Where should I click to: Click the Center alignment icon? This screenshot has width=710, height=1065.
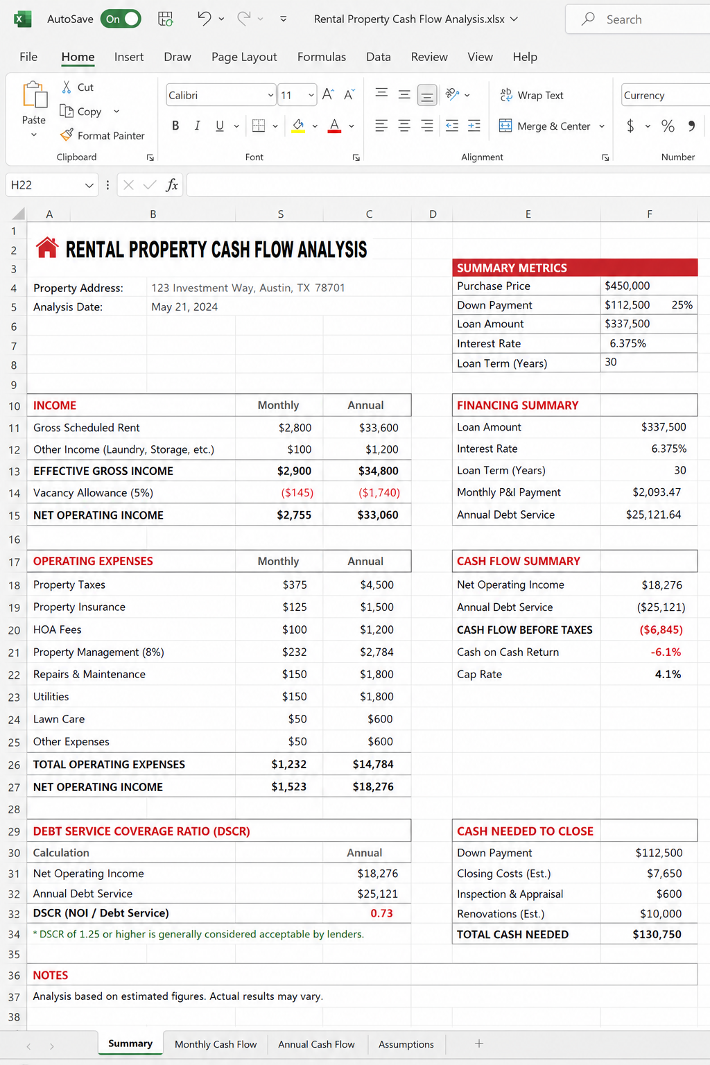pyautogui.click(x=404, y=125)
